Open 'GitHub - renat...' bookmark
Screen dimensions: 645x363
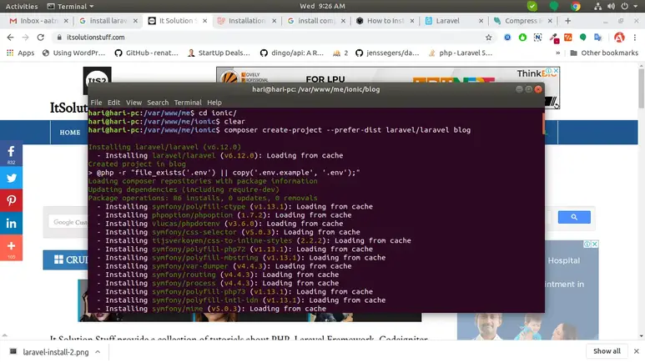146,53
